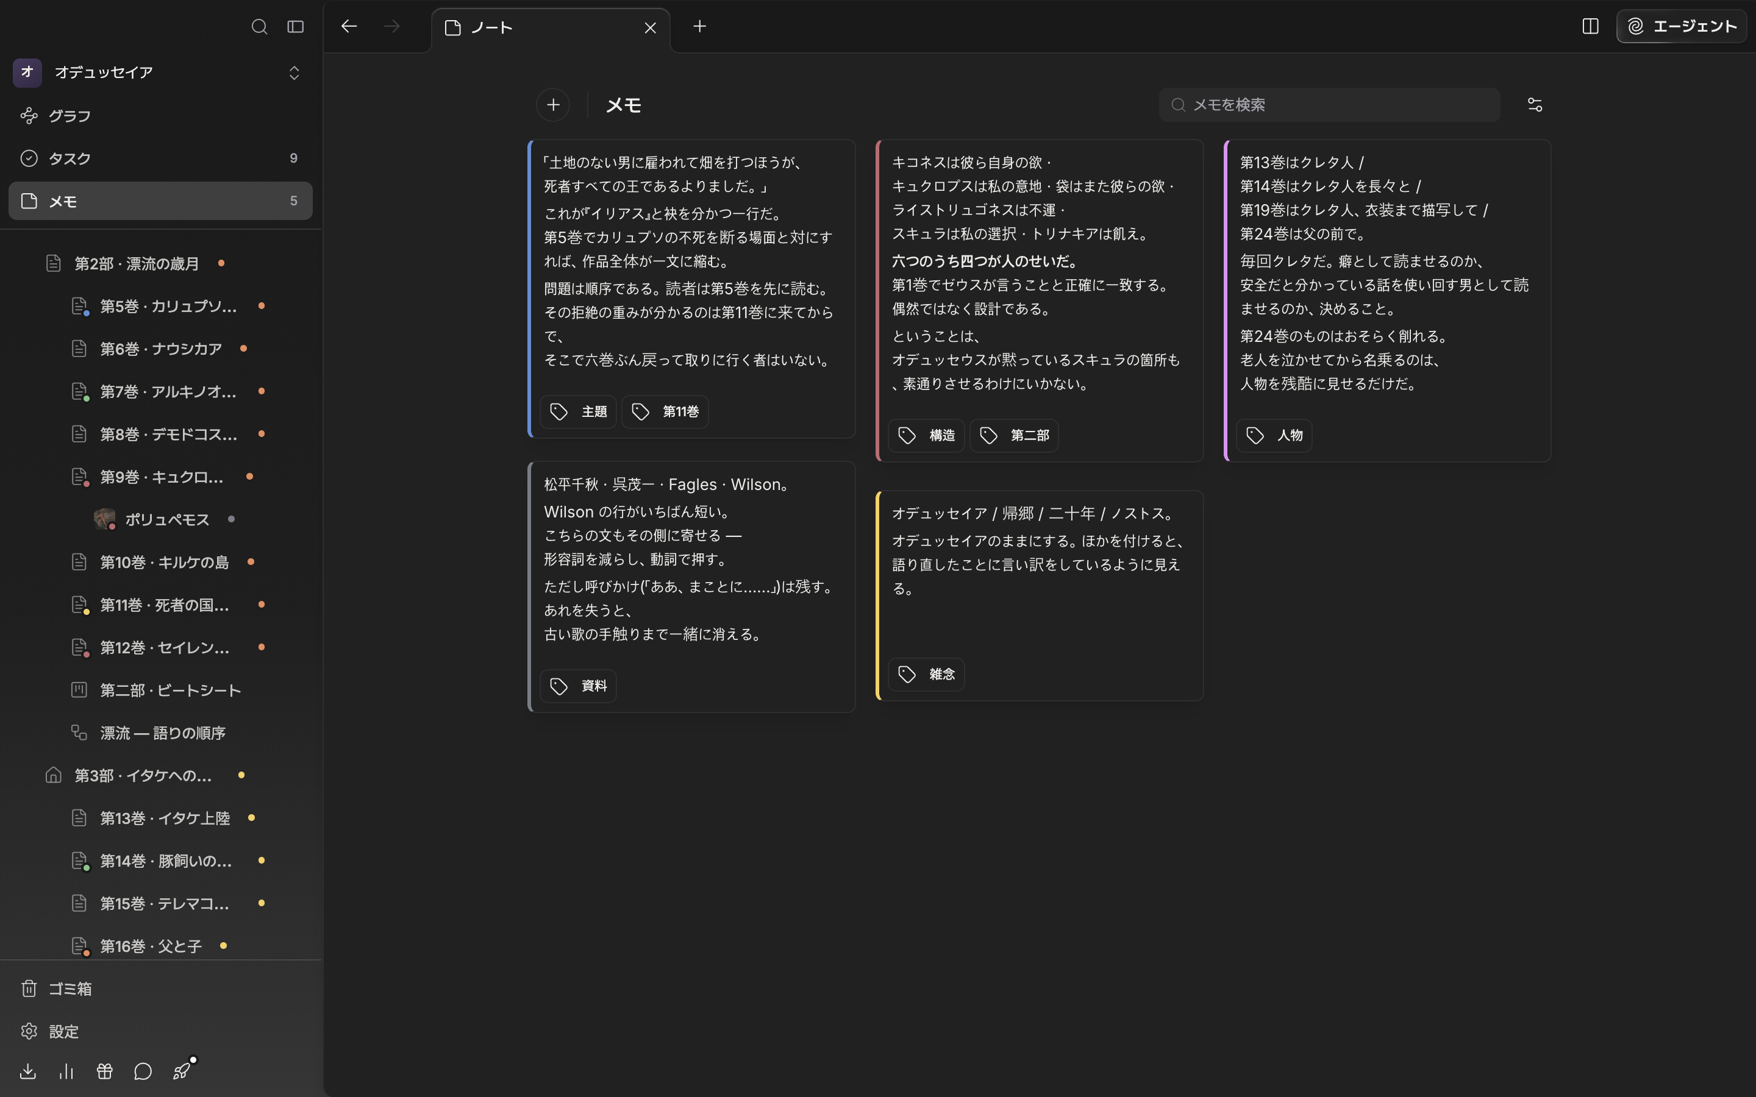
Task: Open 第16巻 · 父と子 note
Action: coord(151,947)
